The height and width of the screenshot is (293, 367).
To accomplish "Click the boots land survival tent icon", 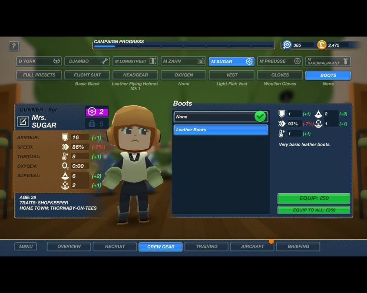I will tap(318, 114).
